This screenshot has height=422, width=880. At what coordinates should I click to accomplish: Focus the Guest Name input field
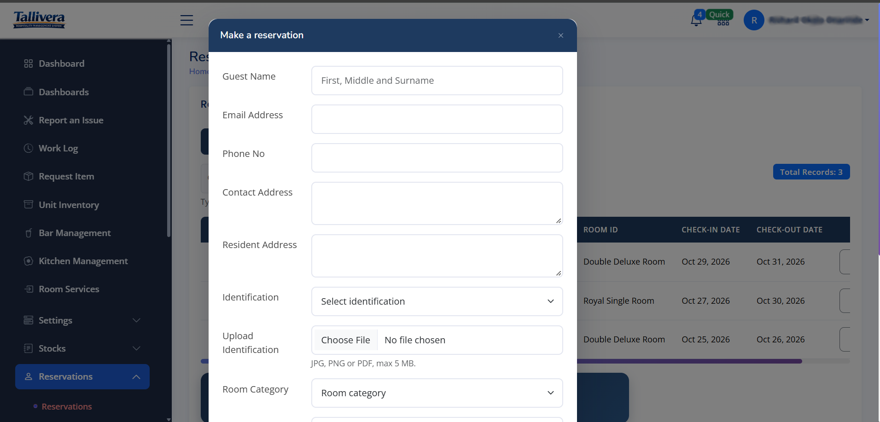(x=437, y=81)
